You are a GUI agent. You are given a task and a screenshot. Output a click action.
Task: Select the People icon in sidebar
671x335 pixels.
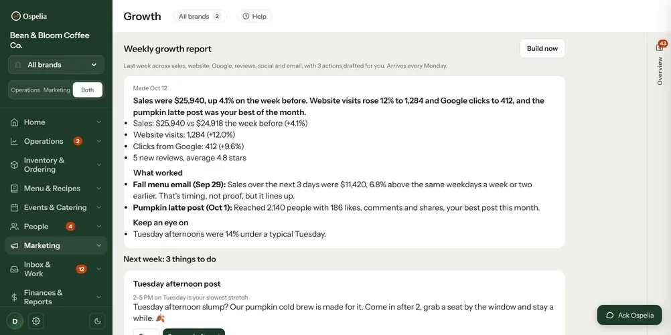pos(14,227)
